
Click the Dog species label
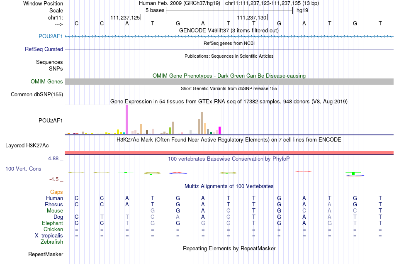pyautogui.click(x=58, y=217)
